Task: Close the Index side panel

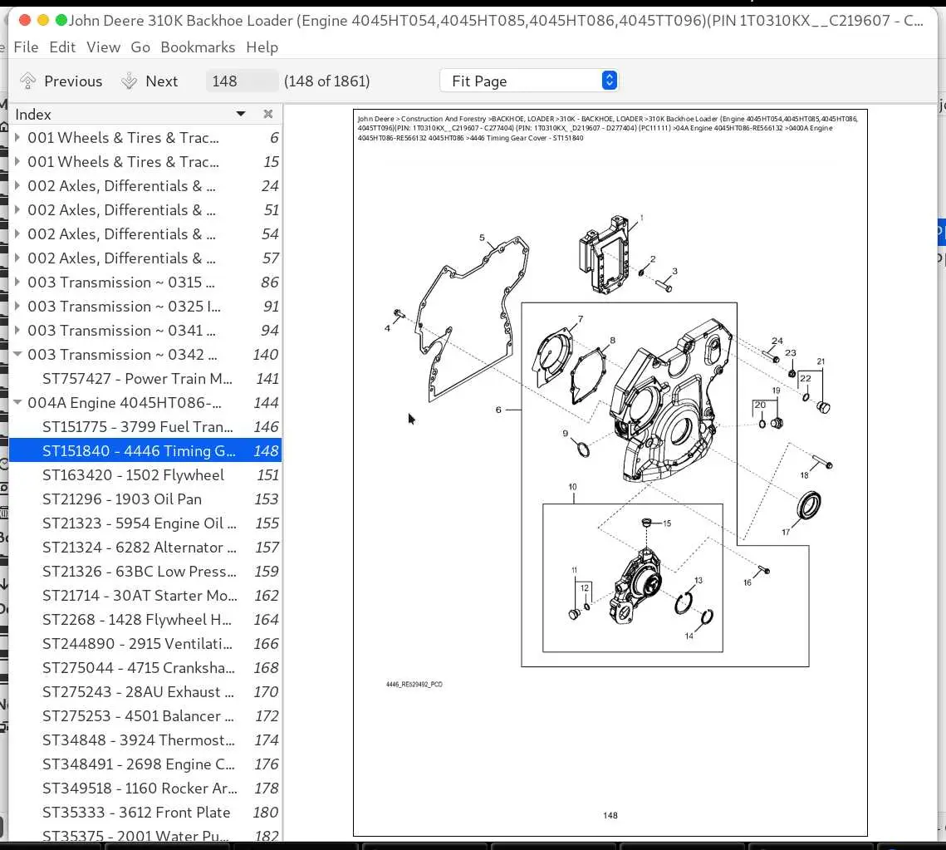Action: [x=268, y=114]
